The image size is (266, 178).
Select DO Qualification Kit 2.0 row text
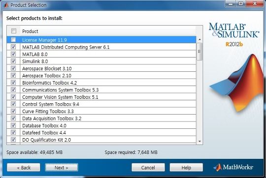(46, 140)
